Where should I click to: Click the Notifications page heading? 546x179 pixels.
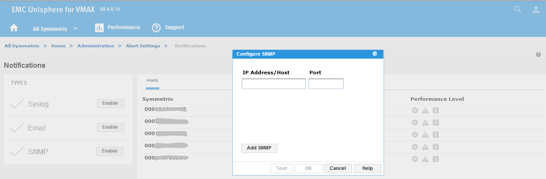coord(25,65)
